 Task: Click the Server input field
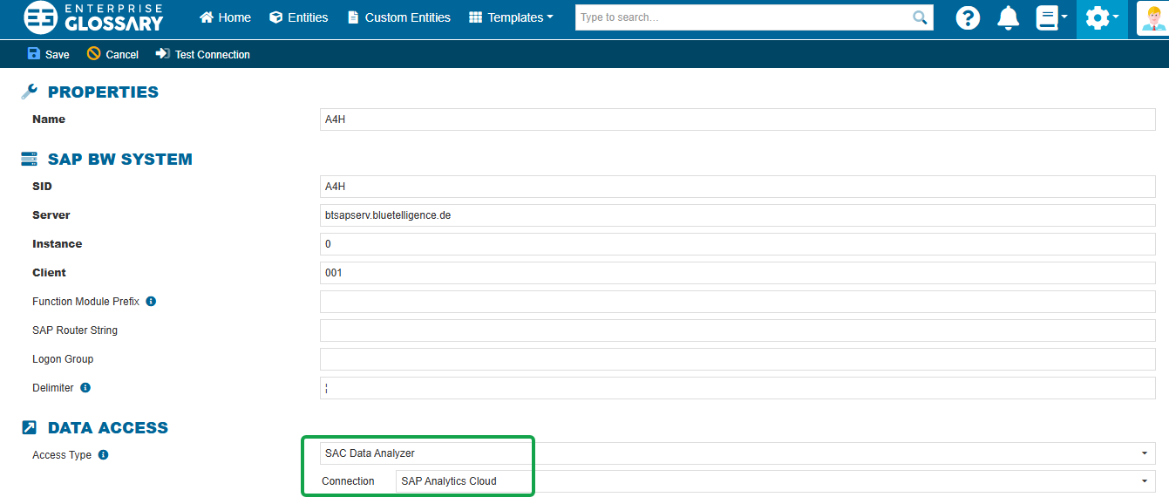click(737, 215)
